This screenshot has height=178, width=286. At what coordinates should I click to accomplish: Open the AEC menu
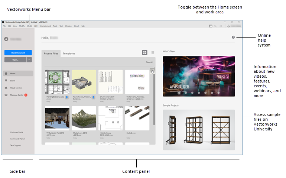click(36, 26)
